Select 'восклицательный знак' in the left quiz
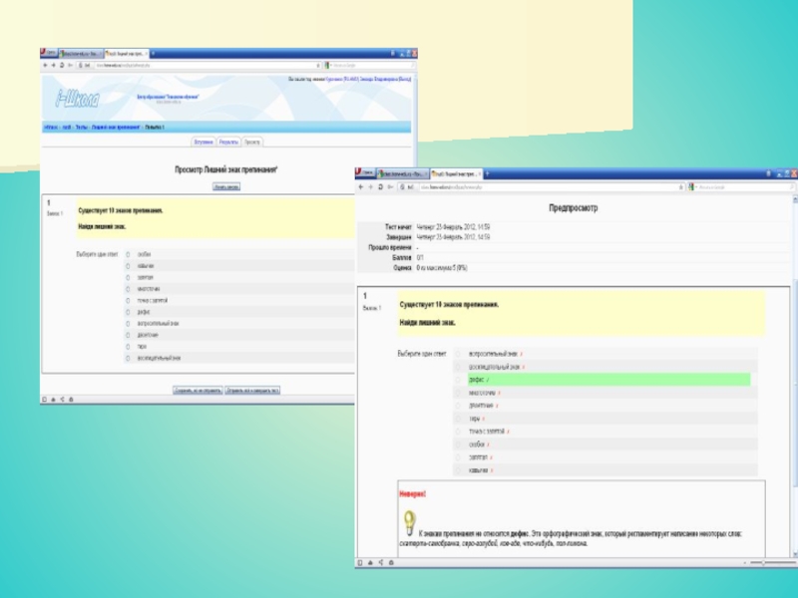The height and width of the screenshot is (598, 798). (128, 358)
